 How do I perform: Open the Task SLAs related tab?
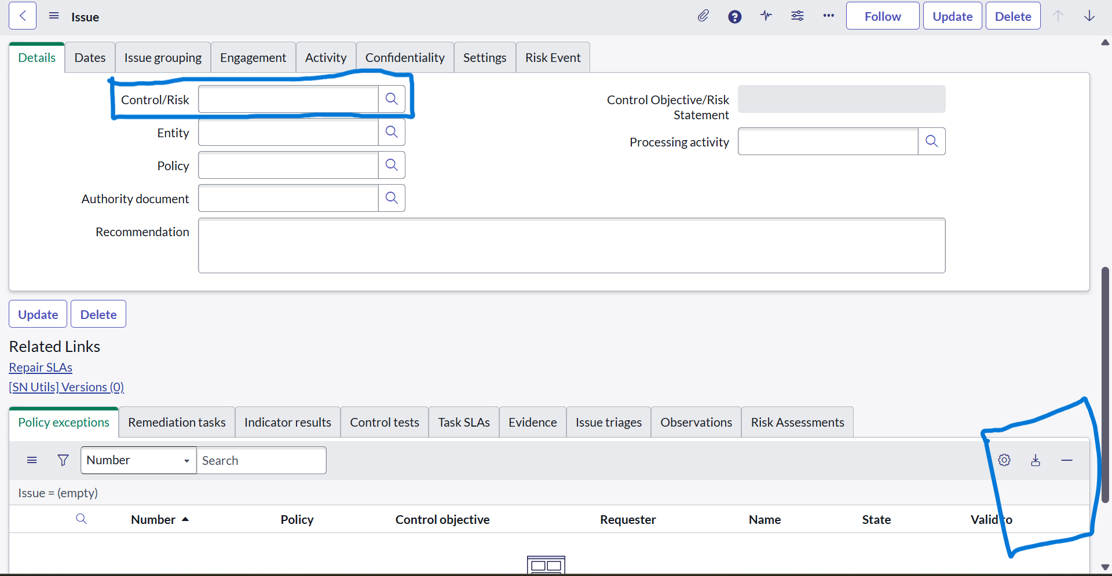click(464, 422)
